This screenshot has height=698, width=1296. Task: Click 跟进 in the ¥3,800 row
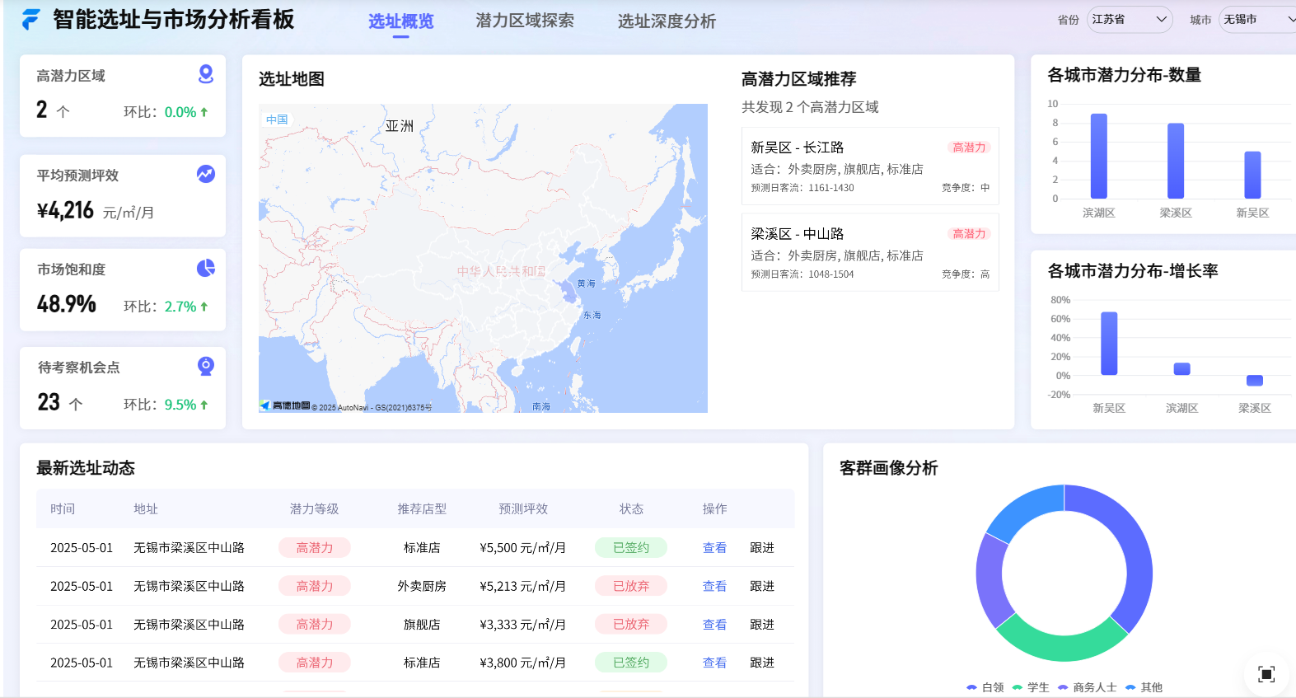[x=762, y=663]
